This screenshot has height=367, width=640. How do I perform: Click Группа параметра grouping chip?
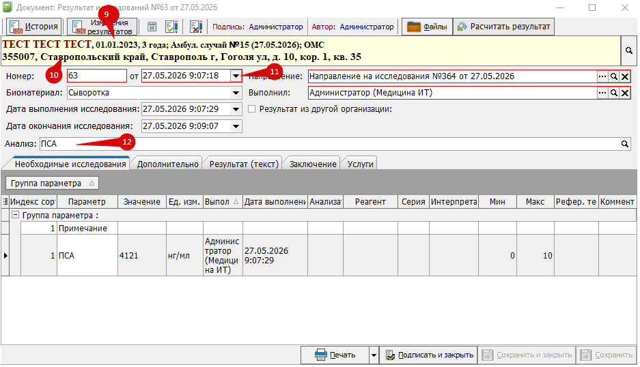pyautogui.click(x=52, y=183)
